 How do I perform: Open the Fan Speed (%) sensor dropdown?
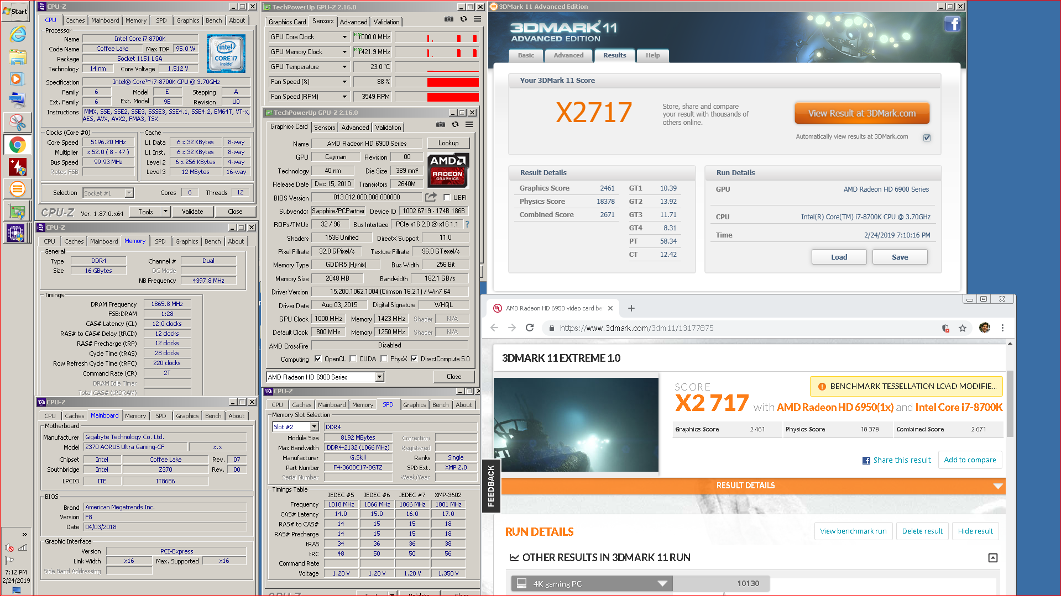pyautogui.click(x=344, y=82)
